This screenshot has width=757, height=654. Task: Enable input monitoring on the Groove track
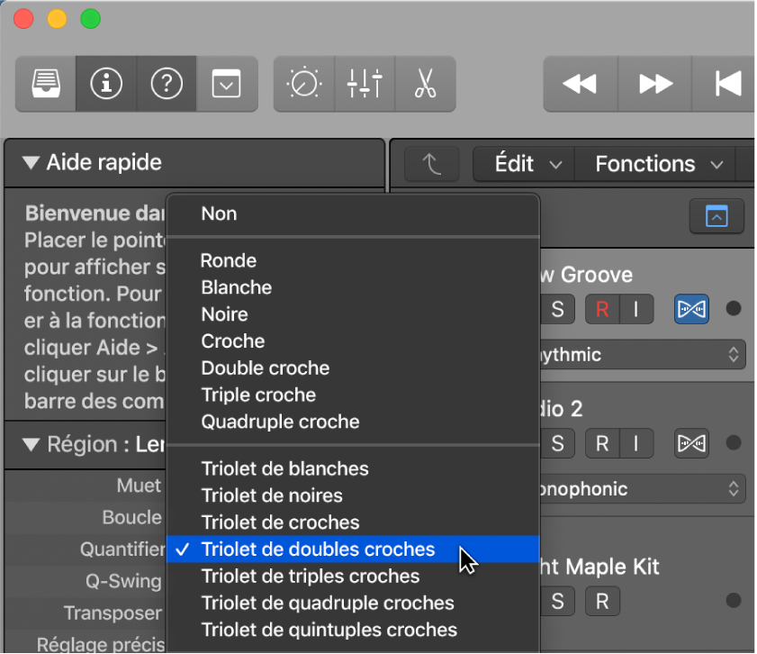[x=633, y=309]
